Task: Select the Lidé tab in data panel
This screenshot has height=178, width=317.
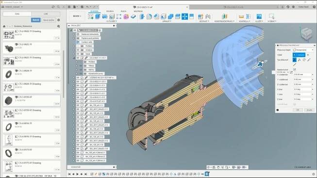Action: coord(46,14)
